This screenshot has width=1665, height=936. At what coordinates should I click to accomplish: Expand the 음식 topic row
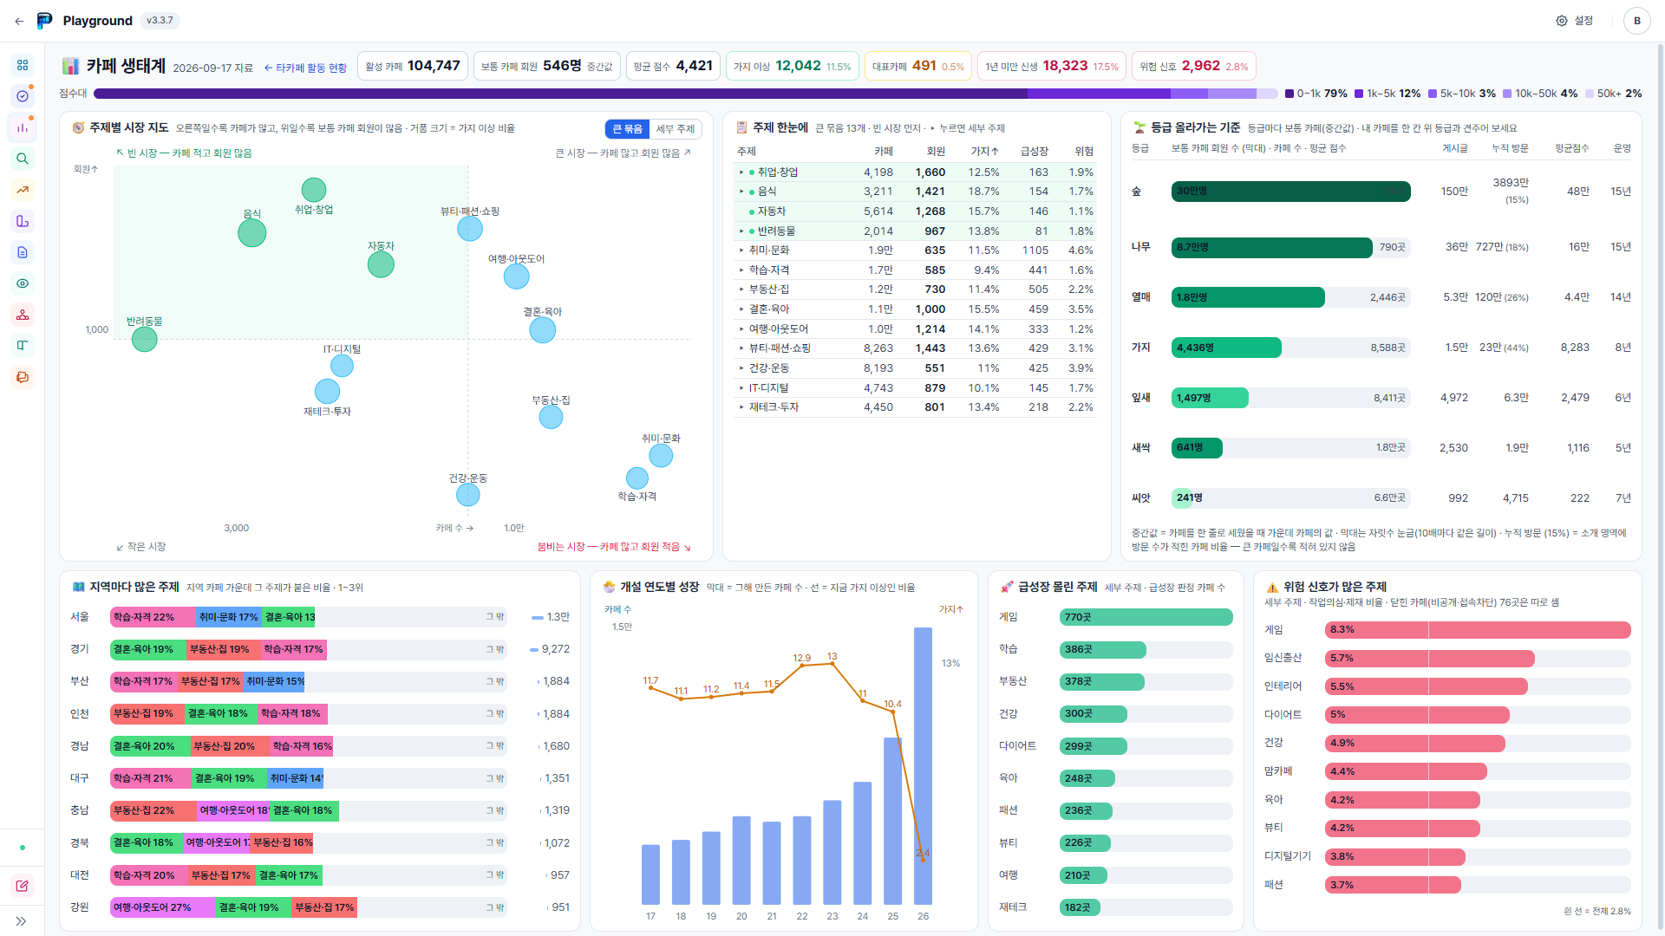(914, 192)
